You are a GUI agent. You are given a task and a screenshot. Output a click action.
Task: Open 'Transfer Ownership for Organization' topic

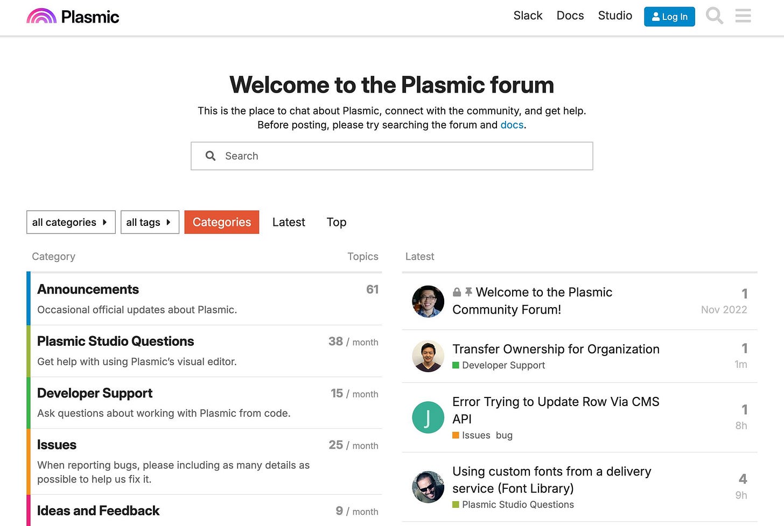pyautogui.click(x=556, y=349)
